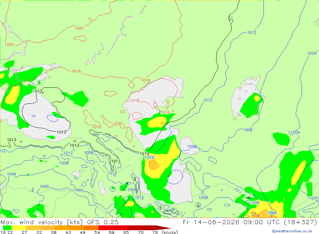Viewport: 319px width, 234px height.
Task: Click the bright red legend swatch for 54–59 knots
Action: point(106,228)
